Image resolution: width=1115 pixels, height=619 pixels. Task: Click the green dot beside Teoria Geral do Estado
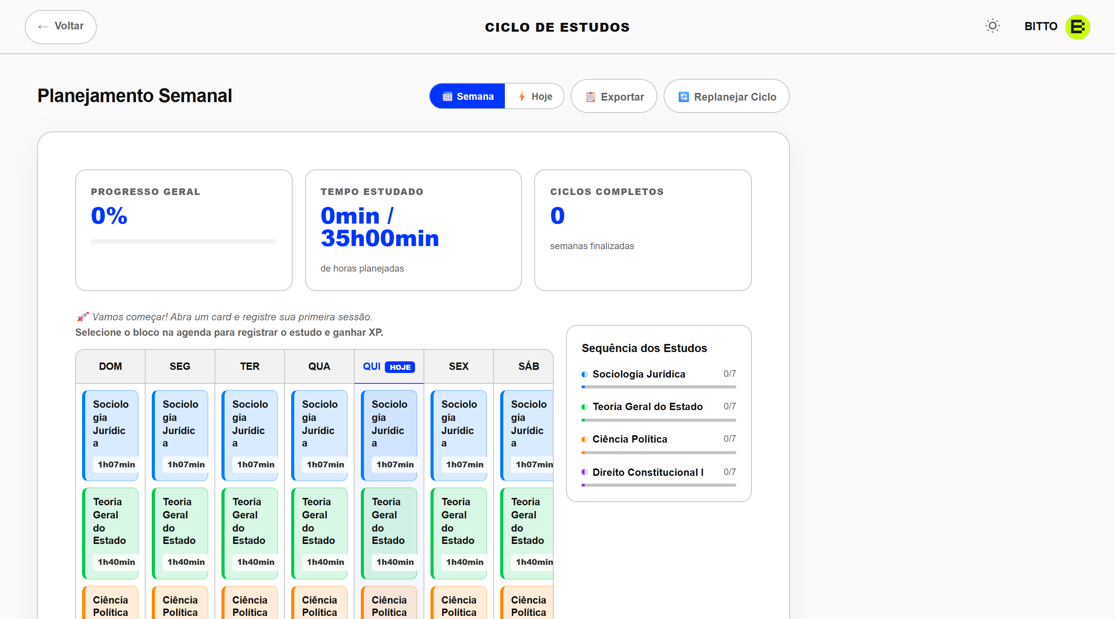coord(584,407)
